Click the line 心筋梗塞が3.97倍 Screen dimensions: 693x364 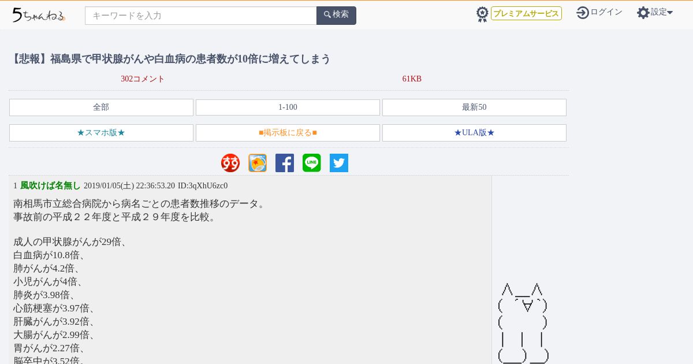[54, 309]
